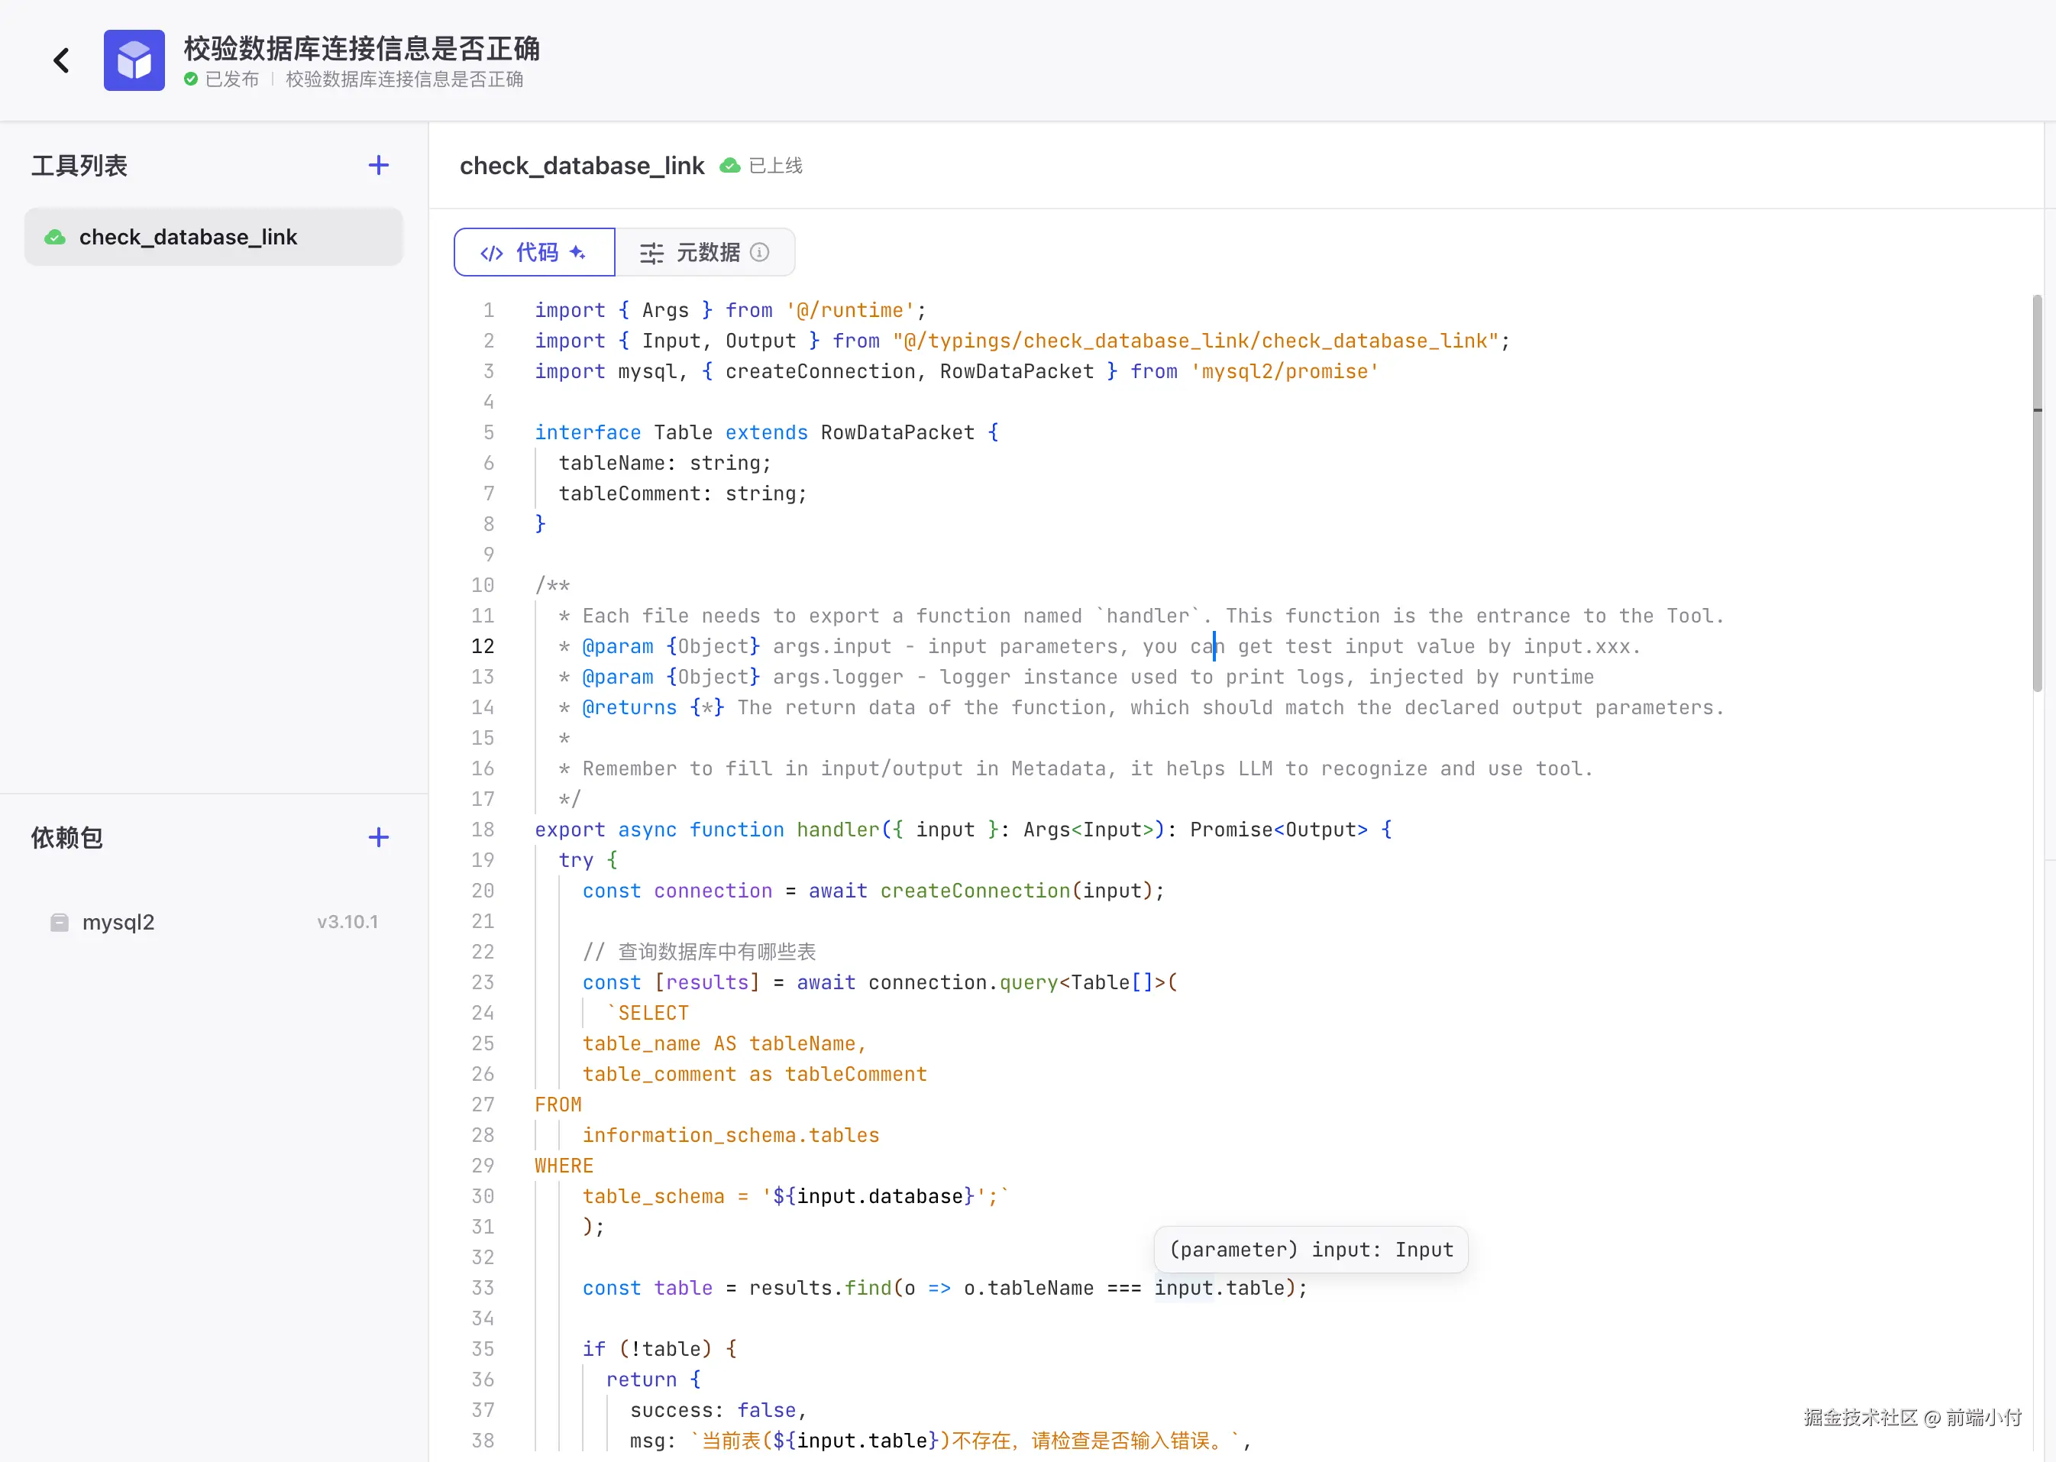Click the purple cube plugin icon
2056x1462 pixels.
tap(134, 60)
